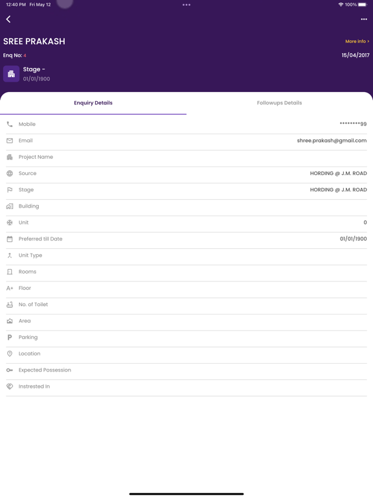
Task: Tap the Stage - label in header
Action: (34, 69)
